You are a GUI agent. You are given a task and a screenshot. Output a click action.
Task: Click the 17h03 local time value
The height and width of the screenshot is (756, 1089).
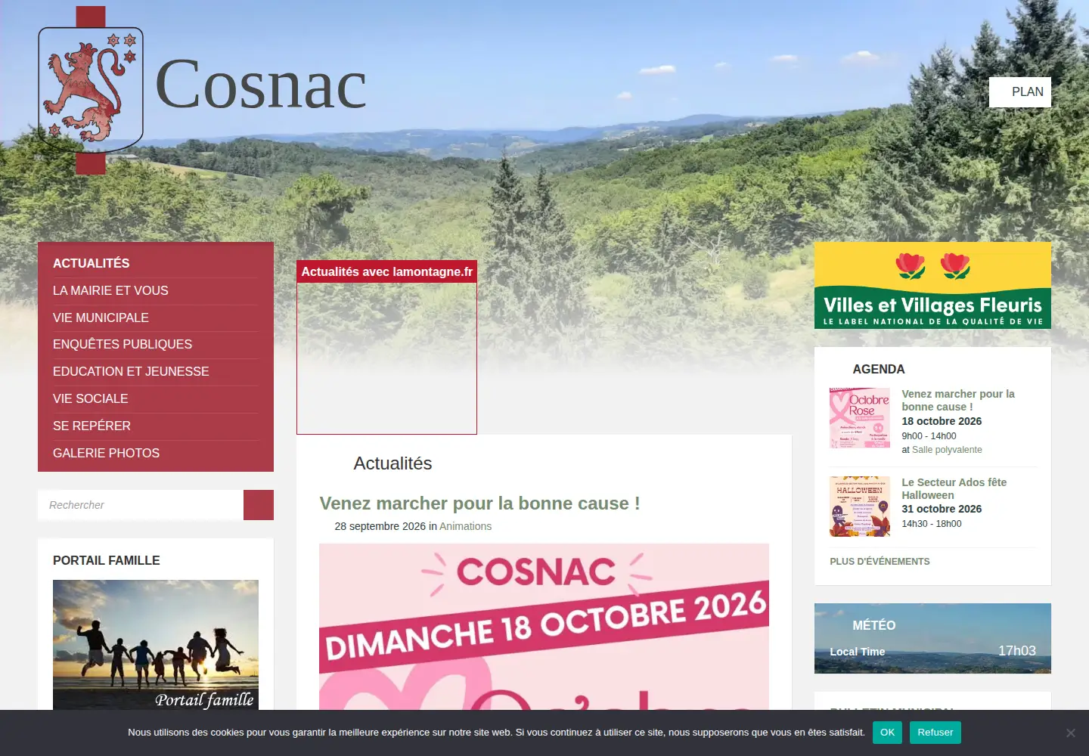1017,651
